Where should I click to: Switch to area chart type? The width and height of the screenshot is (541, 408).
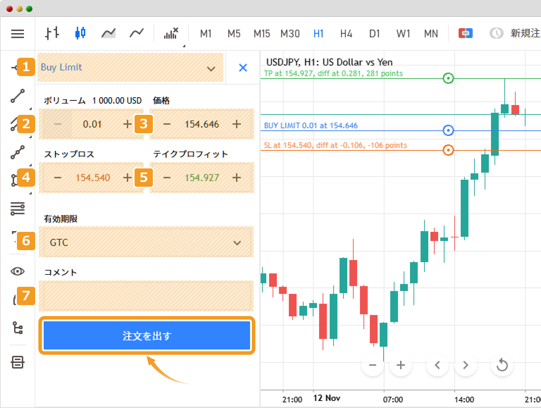(x=108, y=33)
